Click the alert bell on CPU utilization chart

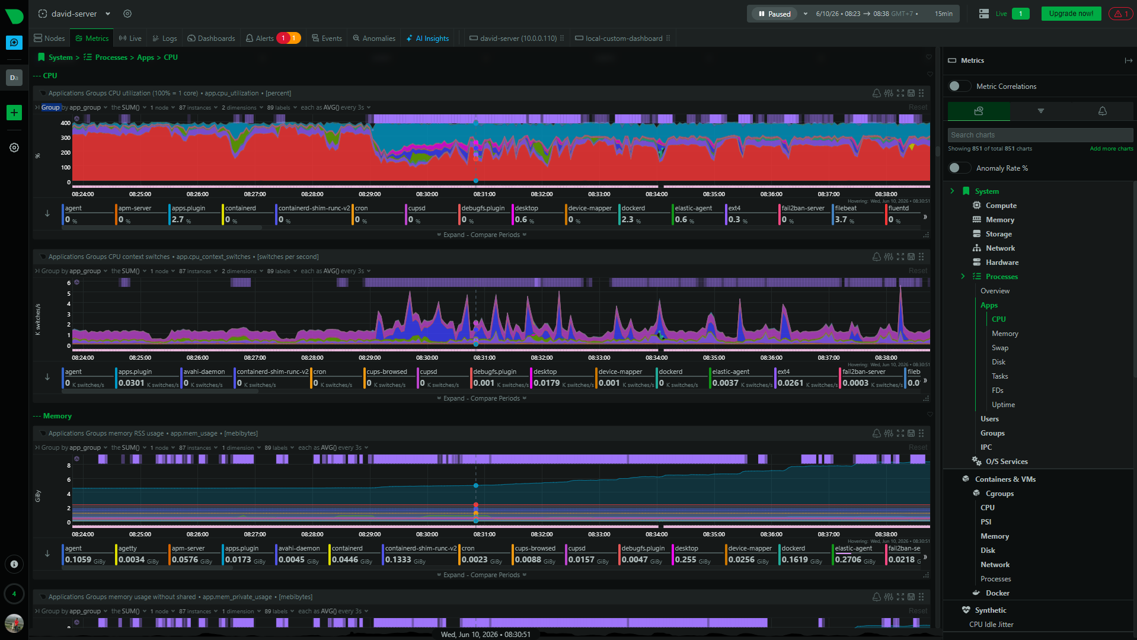(876, 93)
